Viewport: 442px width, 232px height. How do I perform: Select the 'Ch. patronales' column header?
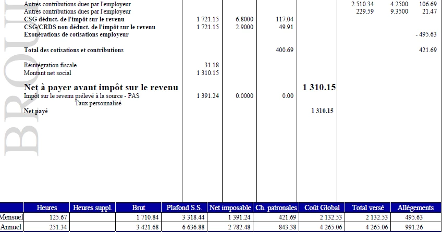click(x=276, y=207)
